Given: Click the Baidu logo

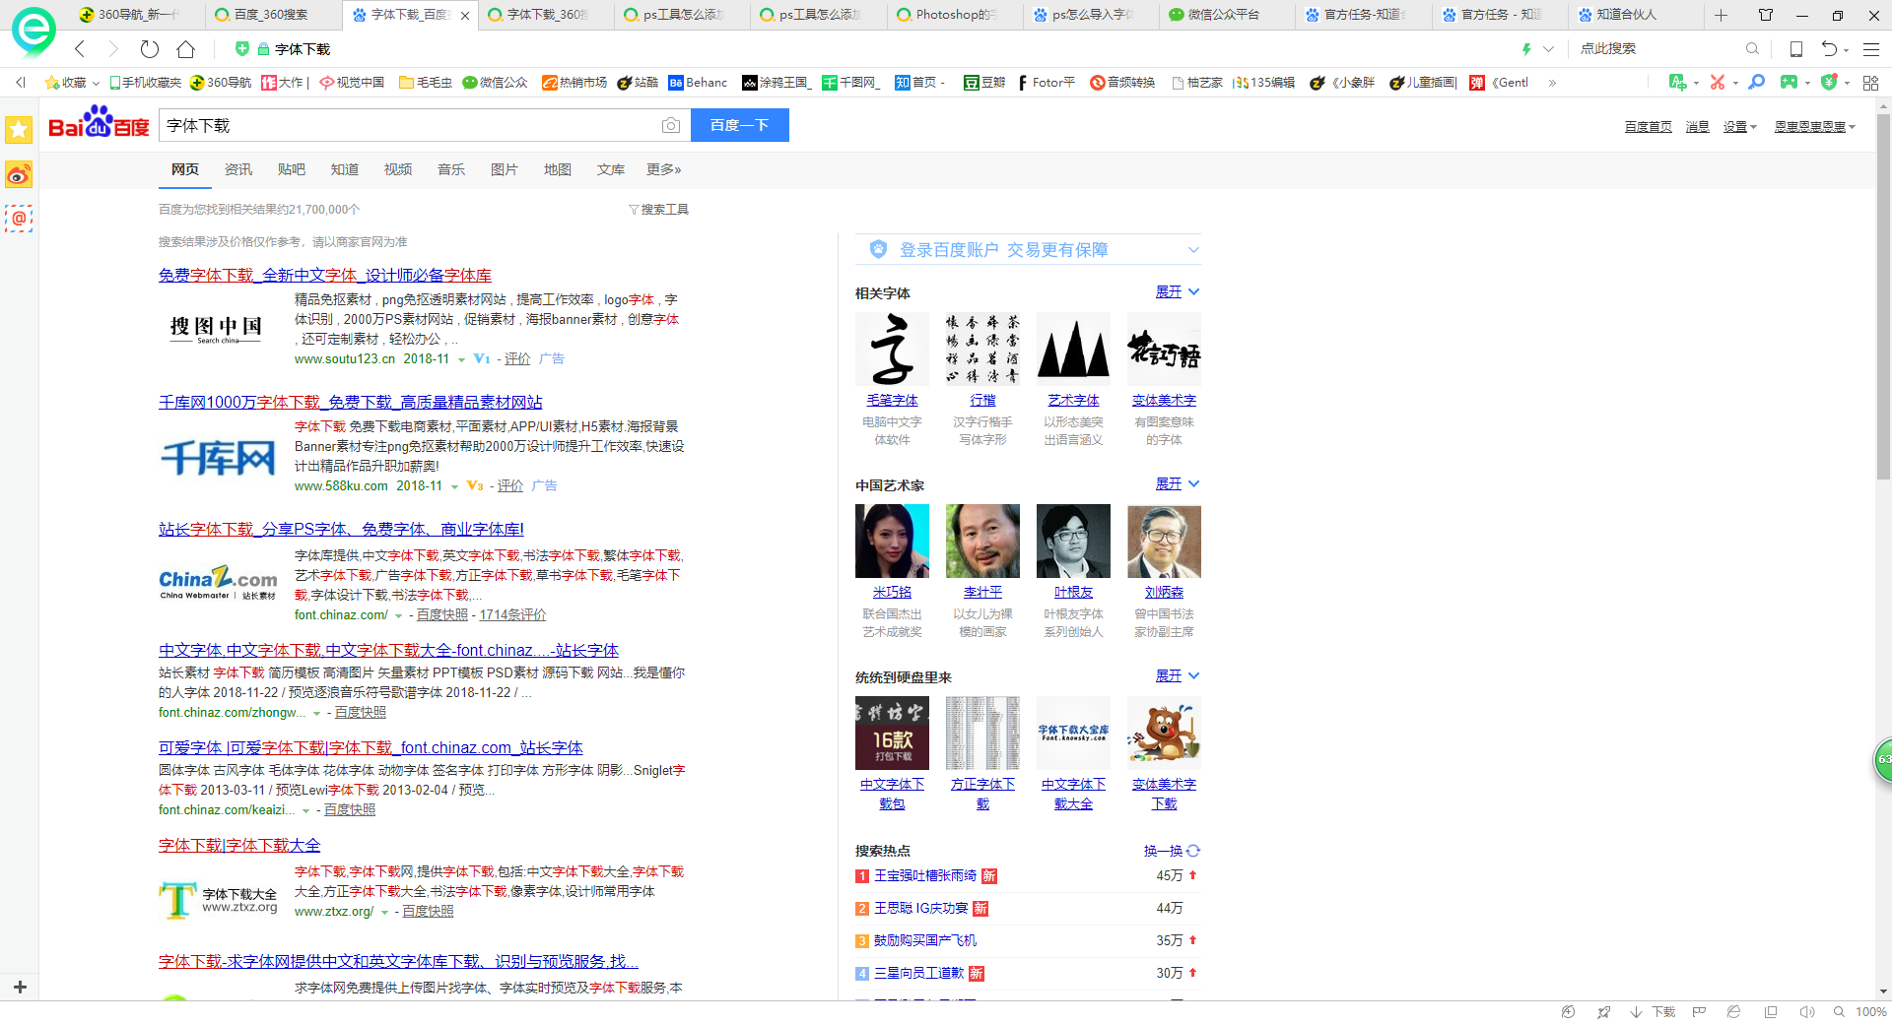Looking at the screenshot, I should tap(99, 123).
